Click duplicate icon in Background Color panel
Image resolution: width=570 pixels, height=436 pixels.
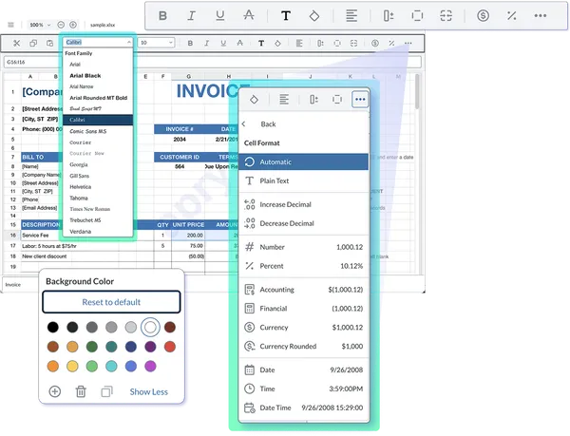pos(106,391)
